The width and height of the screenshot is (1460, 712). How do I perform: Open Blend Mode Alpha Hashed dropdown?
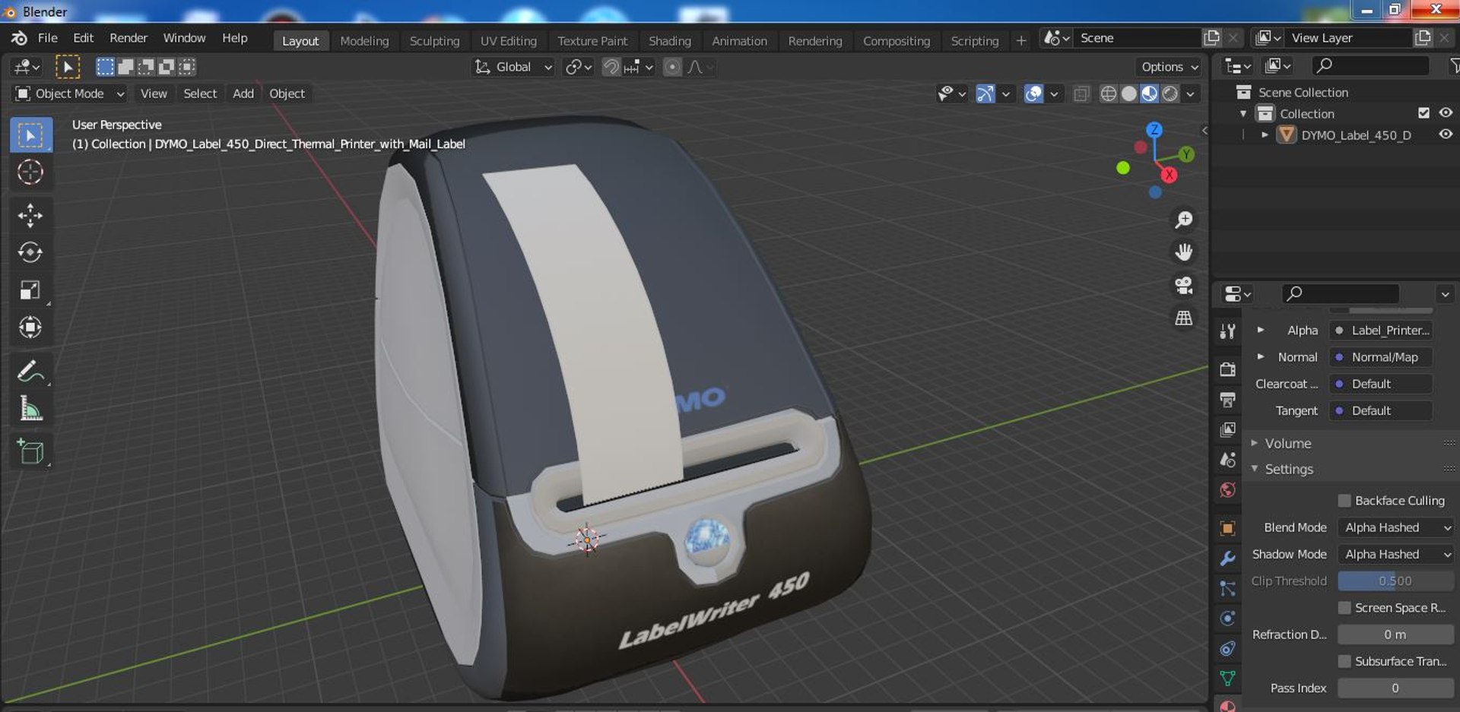(1396, 527)
